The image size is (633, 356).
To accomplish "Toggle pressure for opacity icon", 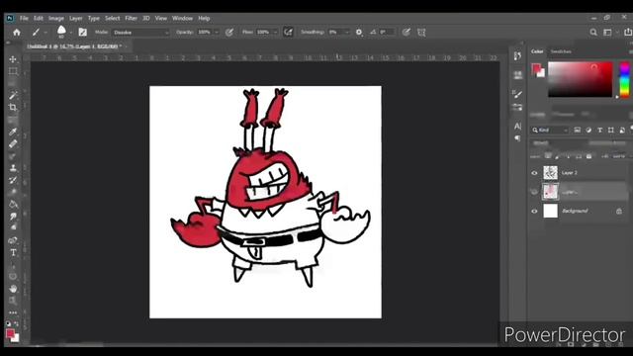I will click(229, 33).
